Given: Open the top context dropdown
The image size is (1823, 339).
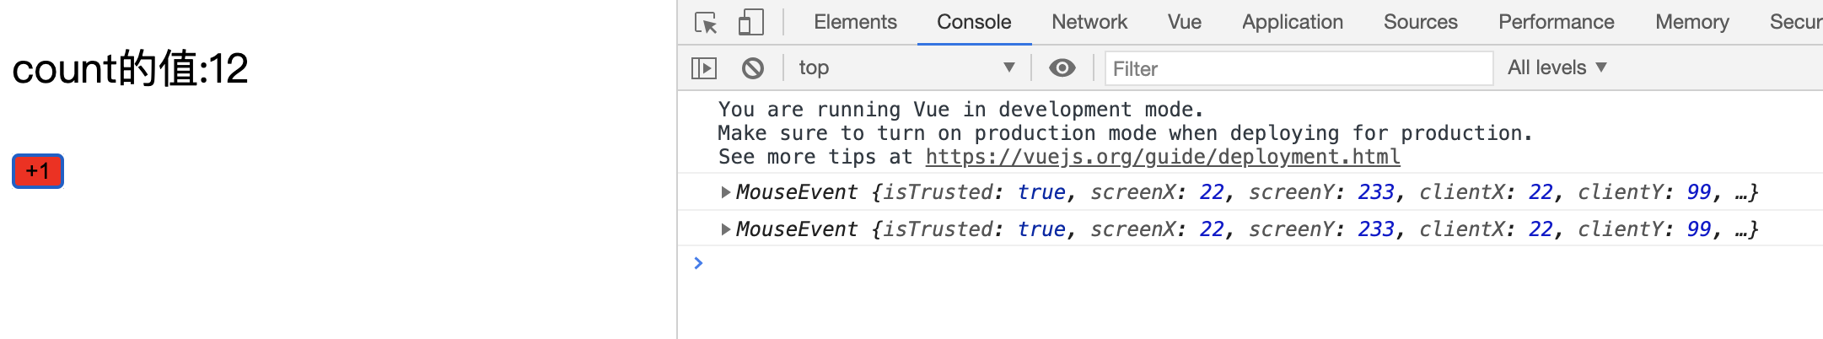Looking at the screenshot, I should 906,67.
